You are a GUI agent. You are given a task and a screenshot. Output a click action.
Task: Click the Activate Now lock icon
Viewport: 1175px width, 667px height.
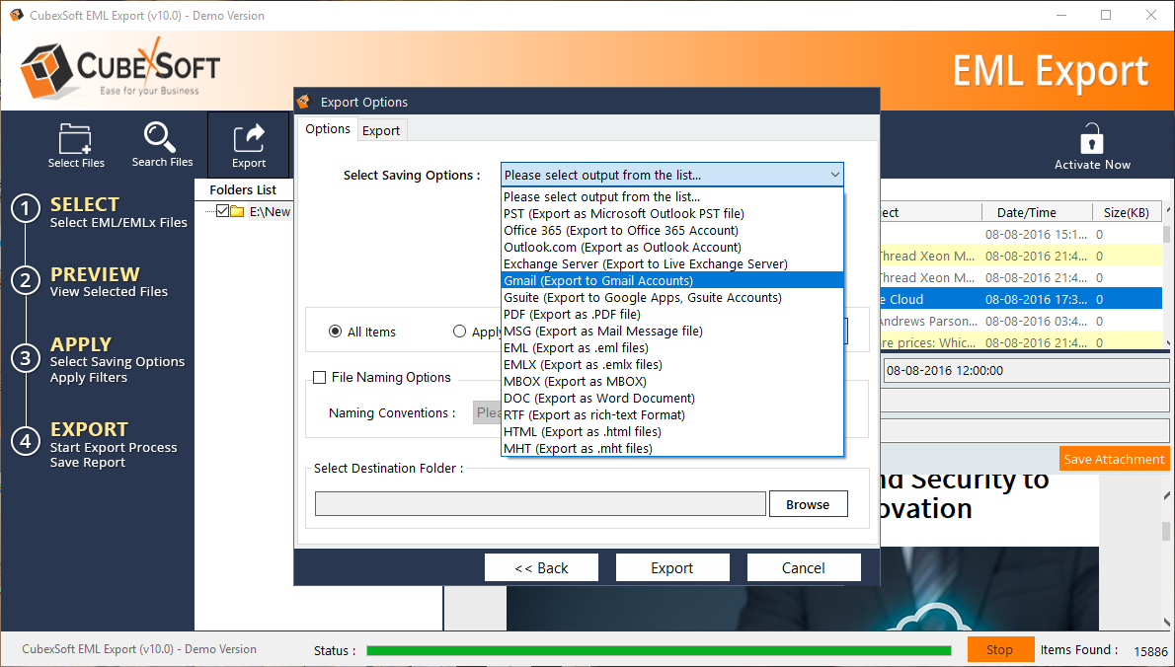1091,139
